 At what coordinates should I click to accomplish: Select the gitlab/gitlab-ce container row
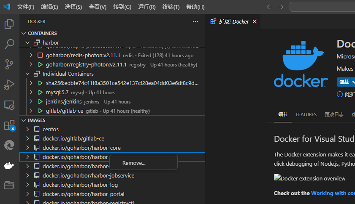[x=112, y=111]
